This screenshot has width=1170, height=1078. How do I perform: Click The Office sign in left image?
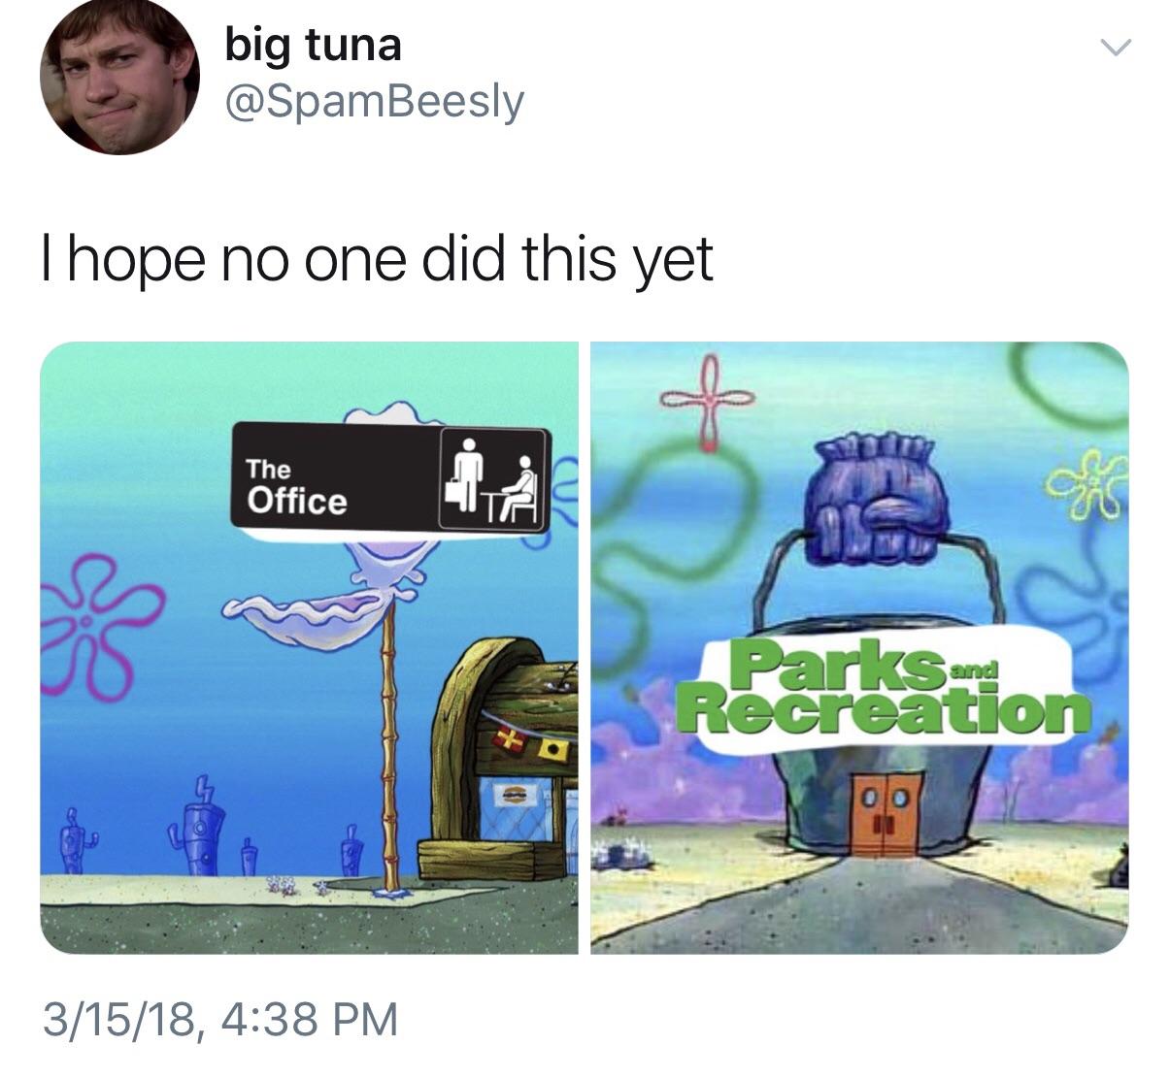[391, 476]
